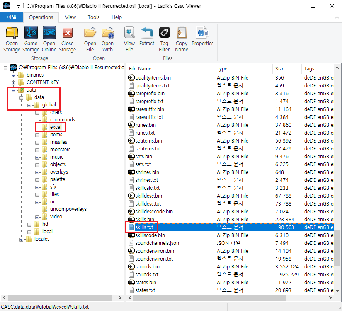Open the 파일 menu tab
Image resolution: width=342 pixels, height=312 pixels.
[12, 17]
